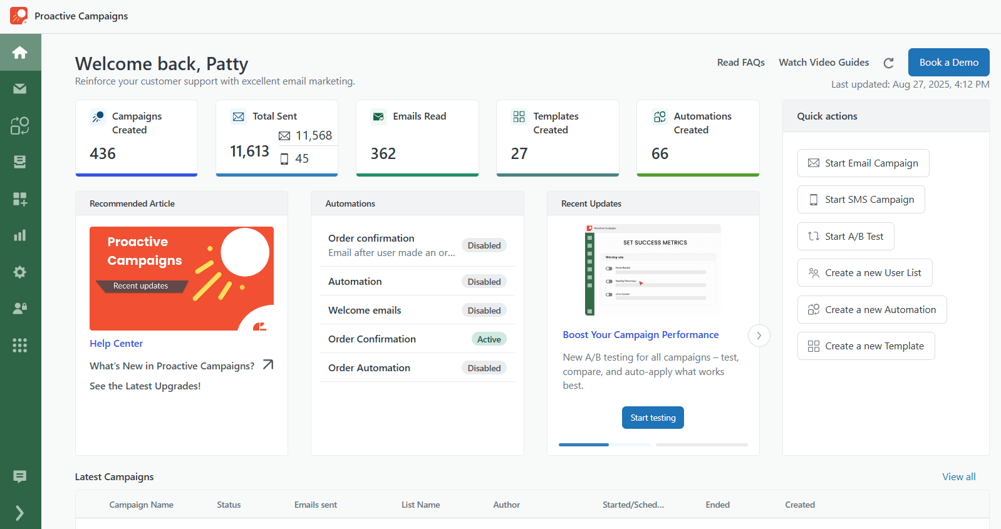Open the Home dashboard sidebar icon

click(x=20, y=52)
